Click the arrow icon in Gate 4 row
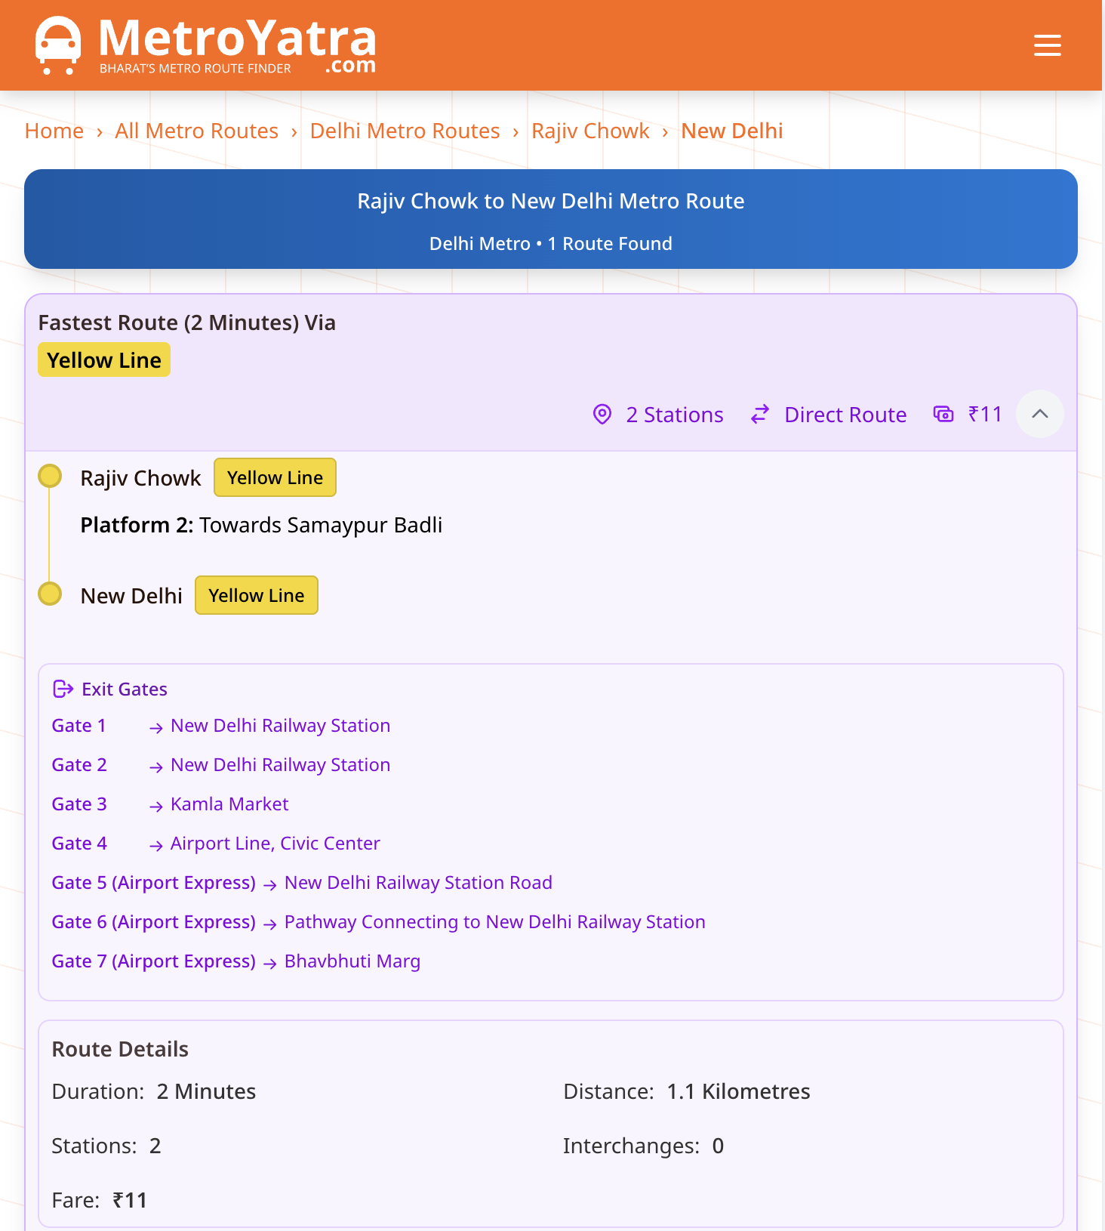Viewport: 1105px width, 1231px height. click(x=156, y=846)
